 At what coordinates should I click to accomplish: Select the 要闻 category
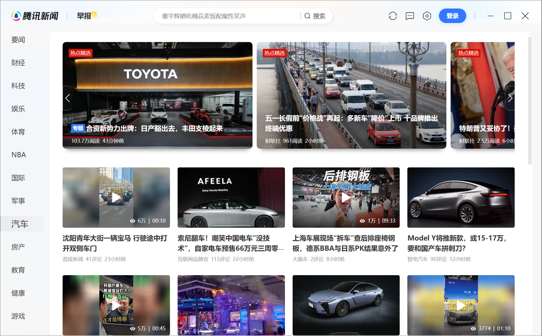point(18,40)
